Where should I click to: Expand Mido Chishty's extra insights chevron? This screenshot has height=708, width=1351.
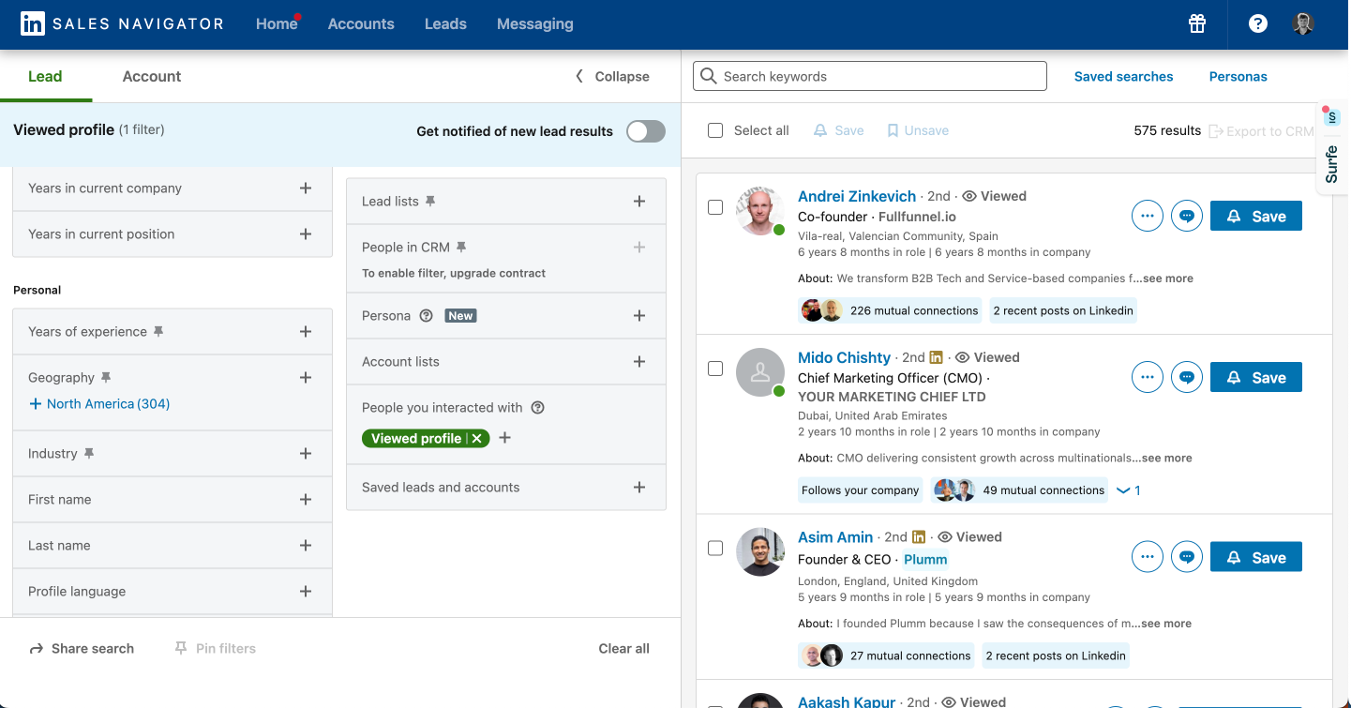pos(1128,490)
